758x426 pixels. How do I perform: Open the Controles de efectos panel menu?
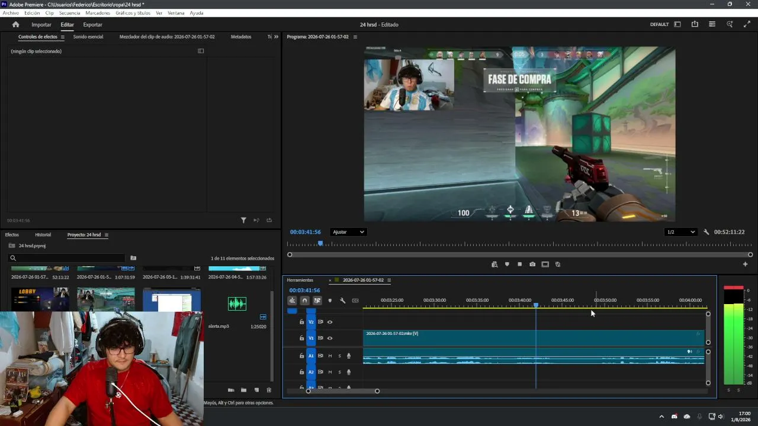click(x=62, y=37)
